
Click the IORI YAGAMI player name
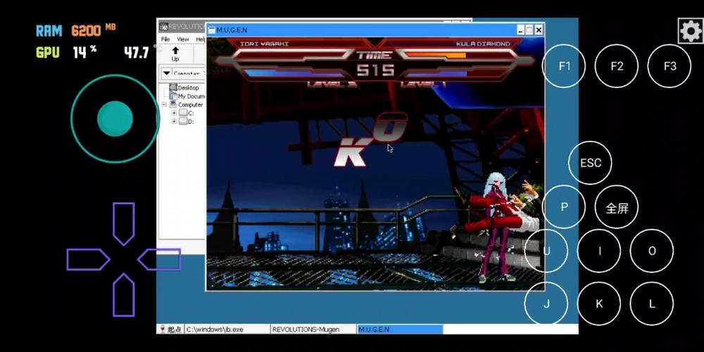pyautogui.click(x=265, y=44)
